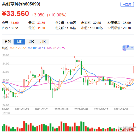Click the 最低 value 31.50
138x133 pixels.
tap(41, 28)
